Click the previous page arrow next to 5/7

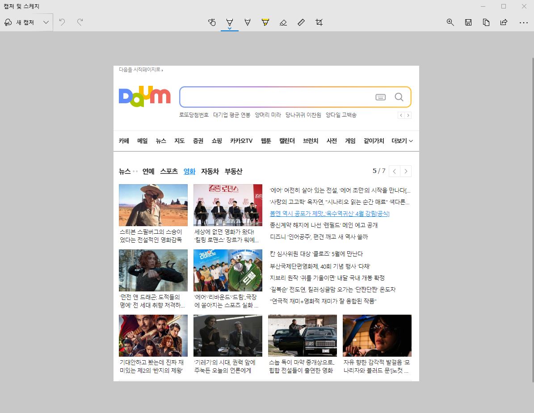click(395, 171)
